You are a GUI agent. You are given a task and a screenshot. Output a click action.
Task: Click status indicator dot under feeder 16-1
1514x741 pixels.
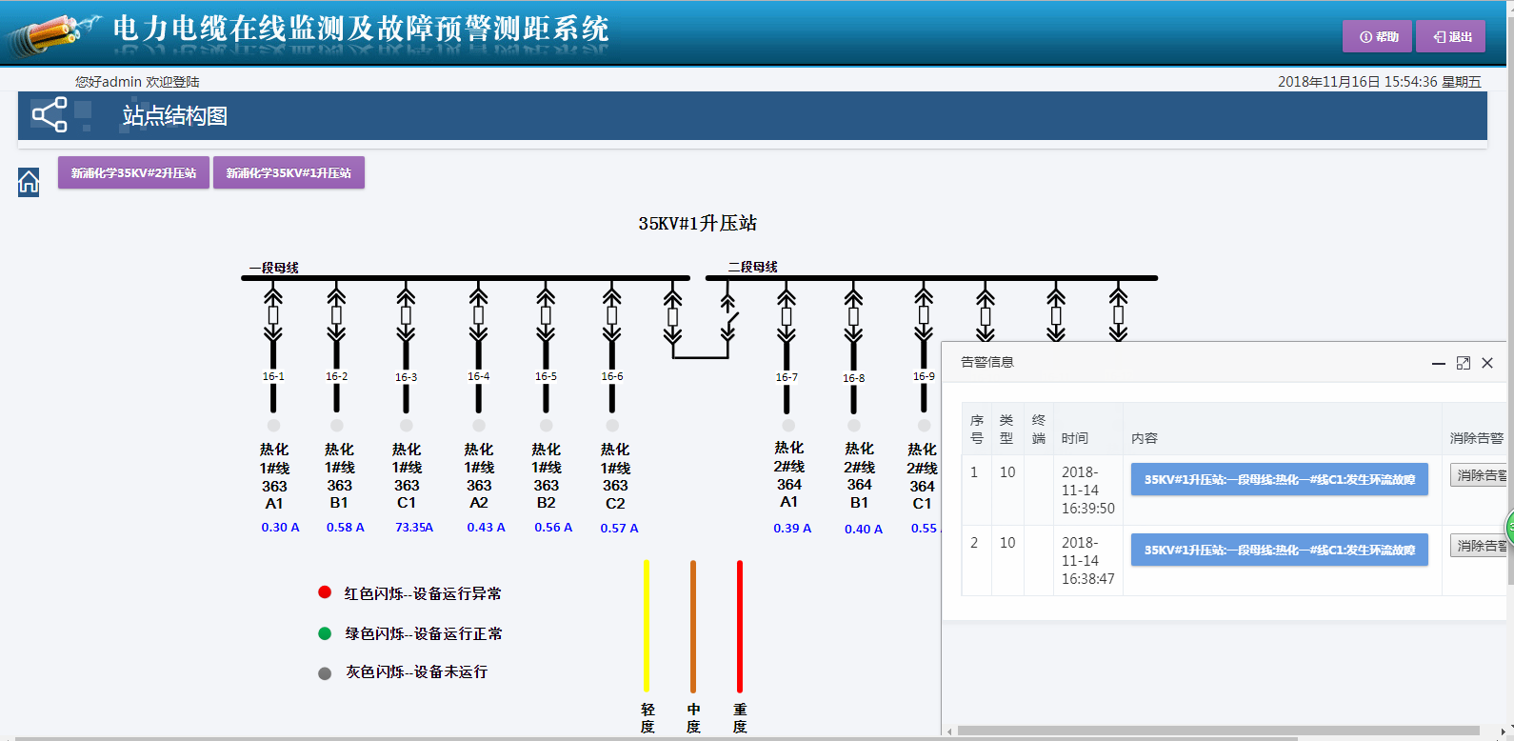click(274, 426)
